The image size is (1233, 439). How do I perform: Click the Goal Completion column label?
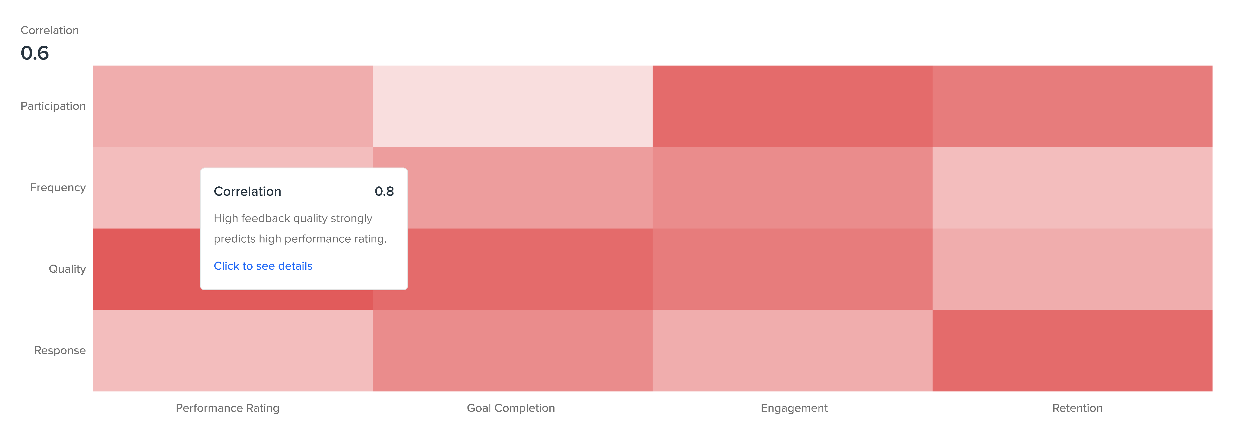click(x=511, y=408)
